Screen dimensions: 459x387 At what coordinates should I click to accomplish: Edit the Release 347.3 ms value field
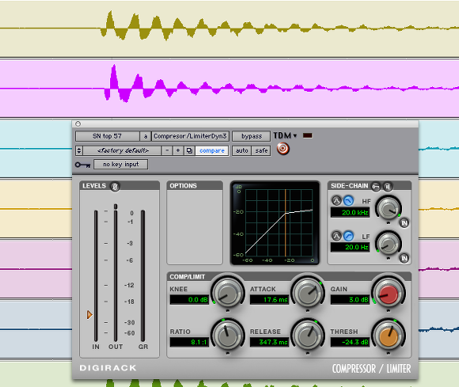point(270,342)
